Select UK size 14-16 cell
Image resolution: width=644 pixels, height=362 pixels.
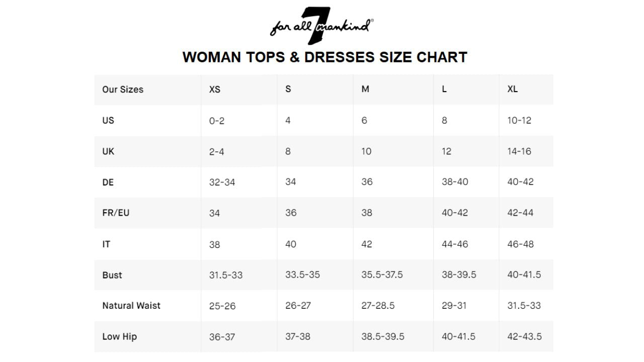[x=519, y=151]
